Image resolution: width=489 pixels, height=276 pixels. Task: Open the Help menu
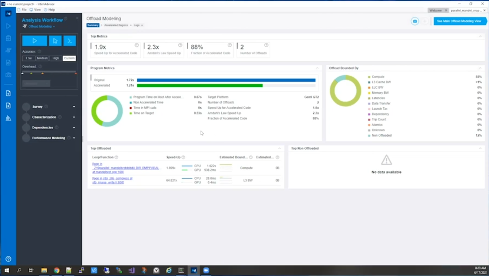[50, 10]
